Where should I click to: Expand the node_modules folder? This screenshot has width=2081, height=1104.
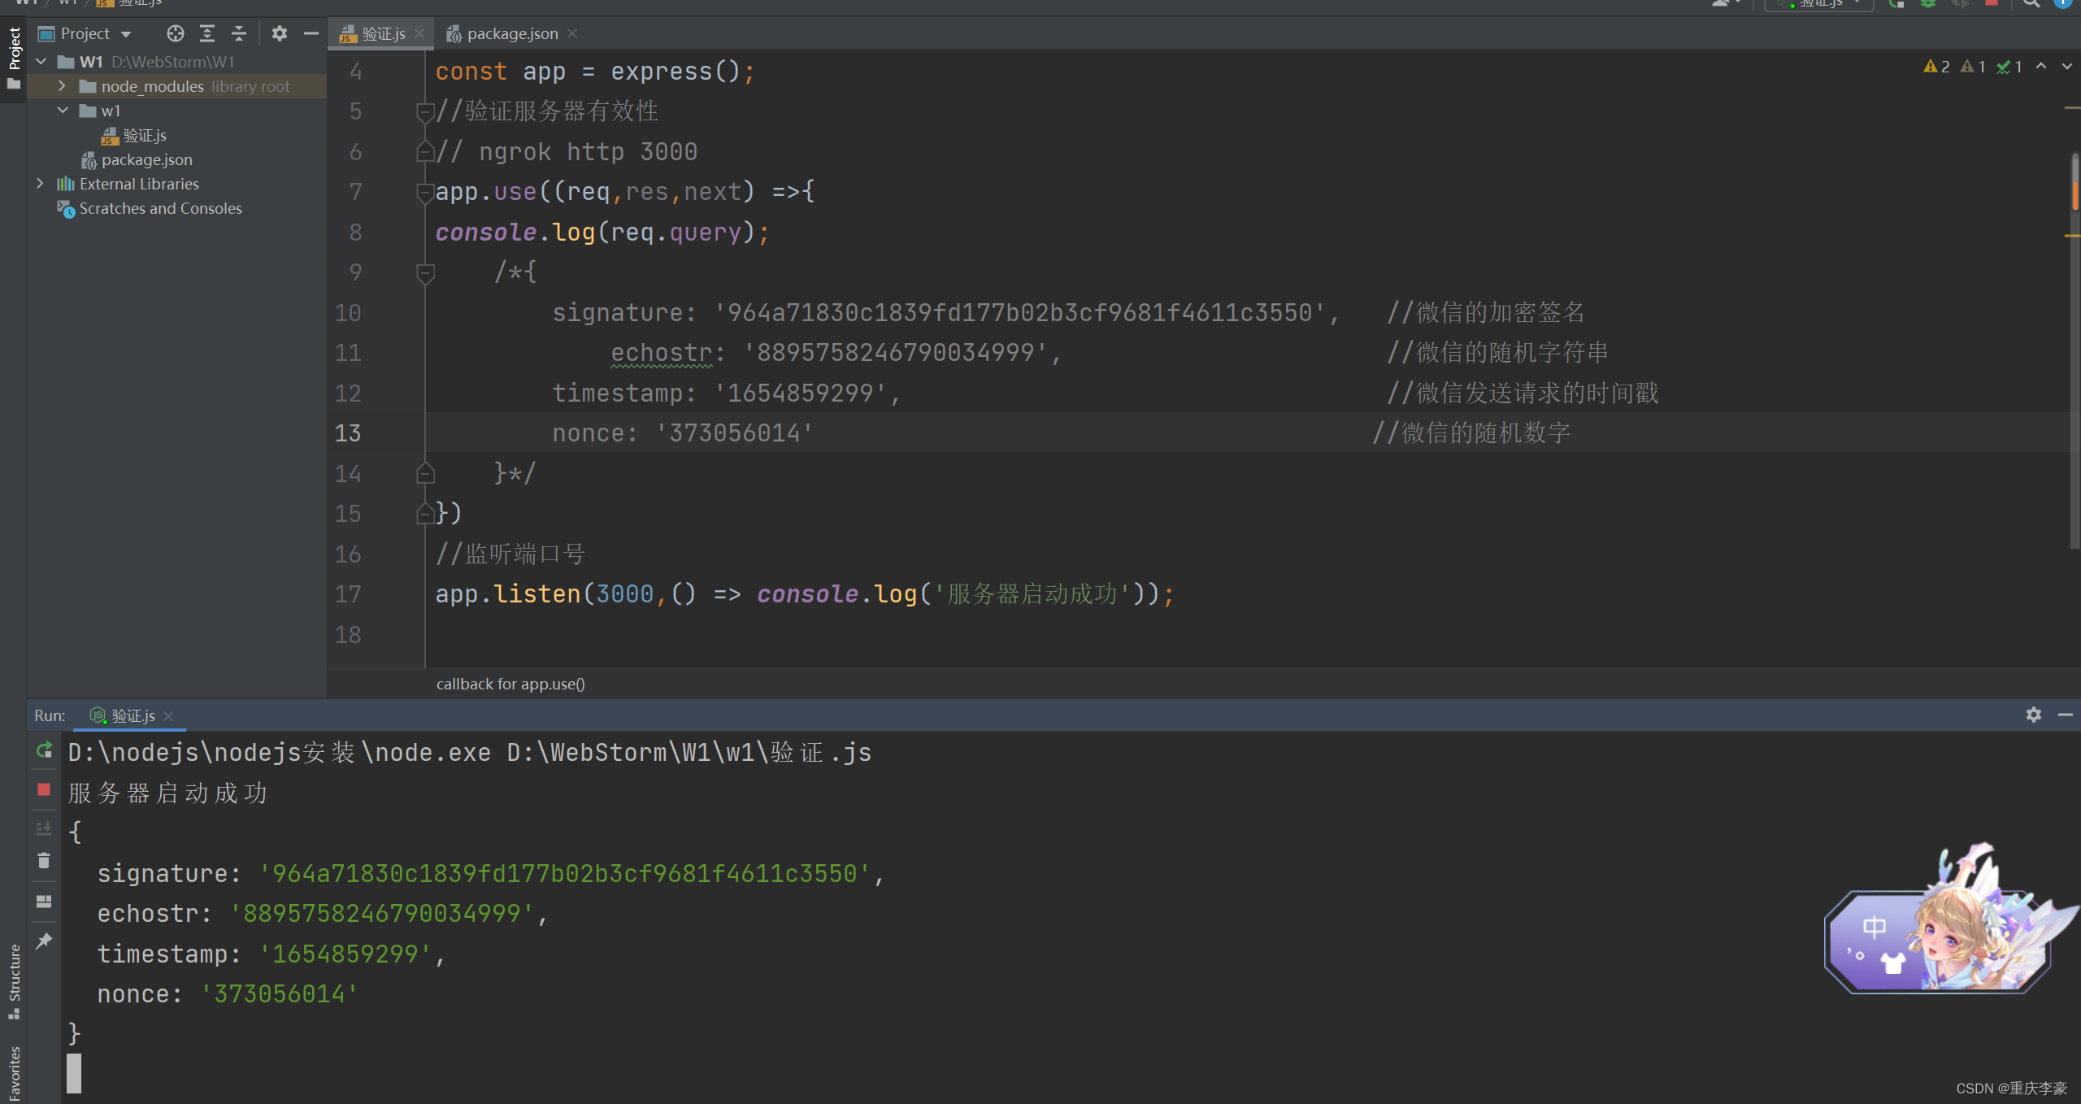[62, 86]
